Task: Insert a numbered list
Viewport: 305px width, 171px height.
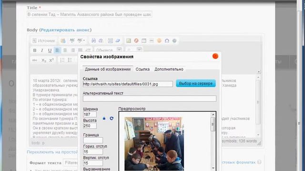Action: click(x=62, y=60)
